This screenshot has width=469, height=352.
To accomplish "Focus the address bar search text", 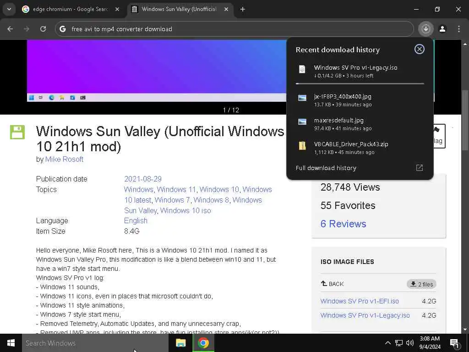I will pos(122,29).
